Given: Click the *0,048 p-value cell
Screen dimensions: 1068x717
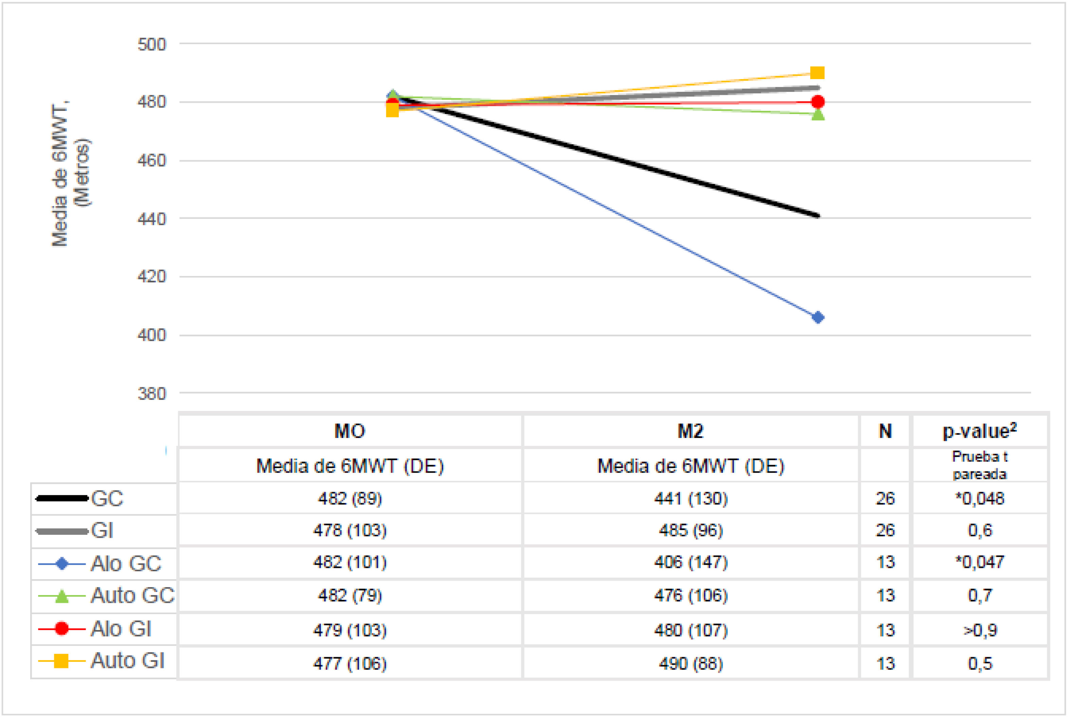Looking at the screenshot, I should coord(979,498).
